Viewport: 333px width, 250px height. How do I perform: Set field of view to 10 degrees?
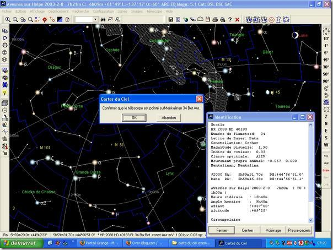pos(326,39)
